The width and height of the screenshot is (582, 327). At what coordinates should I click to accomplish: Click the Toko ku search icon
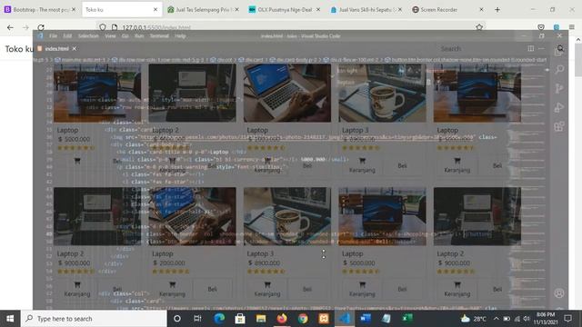coord(560,48)
